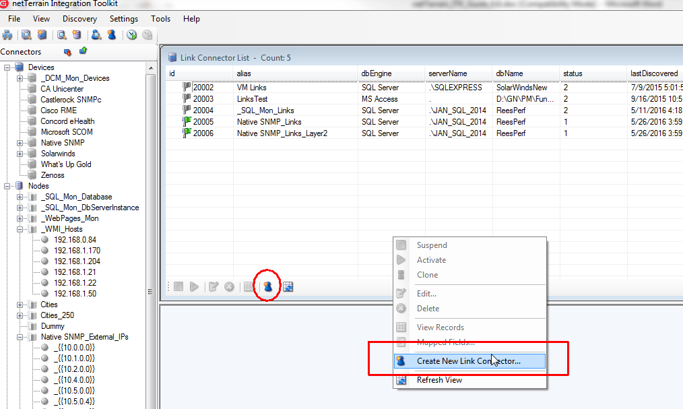Click the green up-arrow icon beside Connectors
The height and width of the screenshot is (409, 683).
click(83, 51)
